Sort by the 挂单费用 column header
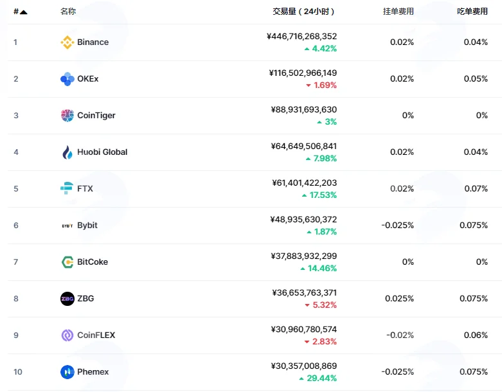 click(x=399, y=12)
